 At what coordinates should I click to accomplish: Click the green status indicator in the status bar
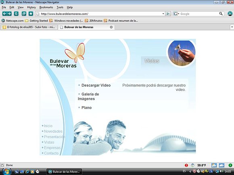click(x=230, y=165)
